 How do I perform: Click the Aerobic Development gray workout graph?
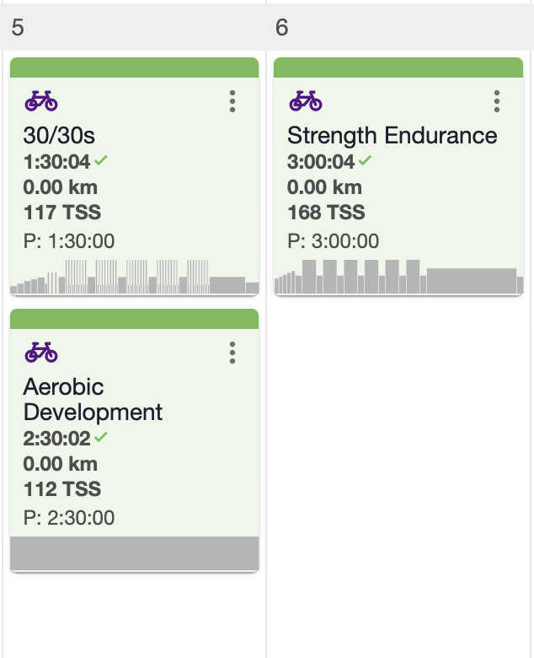[135, 553]
